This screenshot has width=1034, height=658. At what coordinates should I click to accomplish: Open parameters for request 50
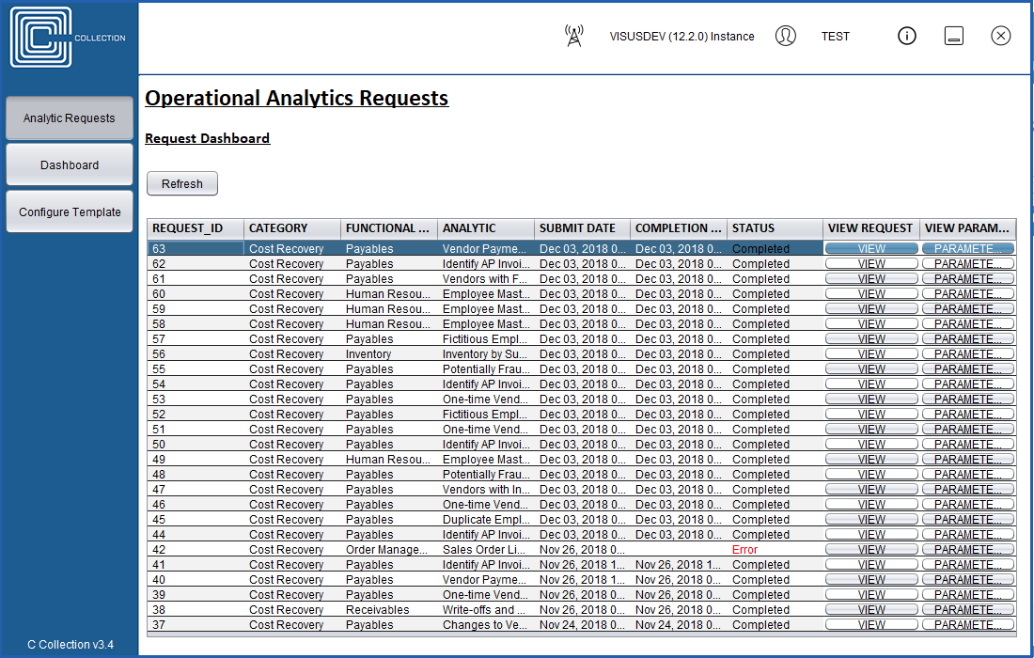point(968,445)
